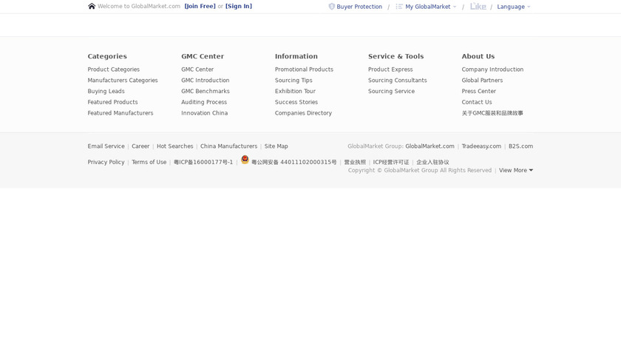
Task: Open Featured Manufacturers
Action: (121, 113)
